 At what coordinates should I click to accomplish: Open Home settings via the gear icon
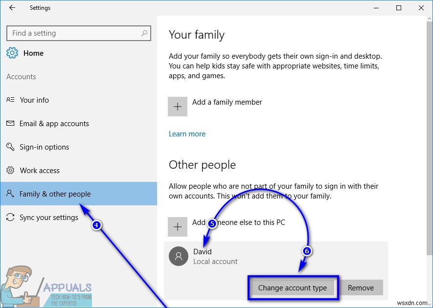(11, 53)
